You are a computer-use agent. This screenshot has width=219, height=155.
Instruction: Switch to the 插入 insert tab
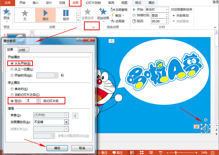(x=36, y=3)
